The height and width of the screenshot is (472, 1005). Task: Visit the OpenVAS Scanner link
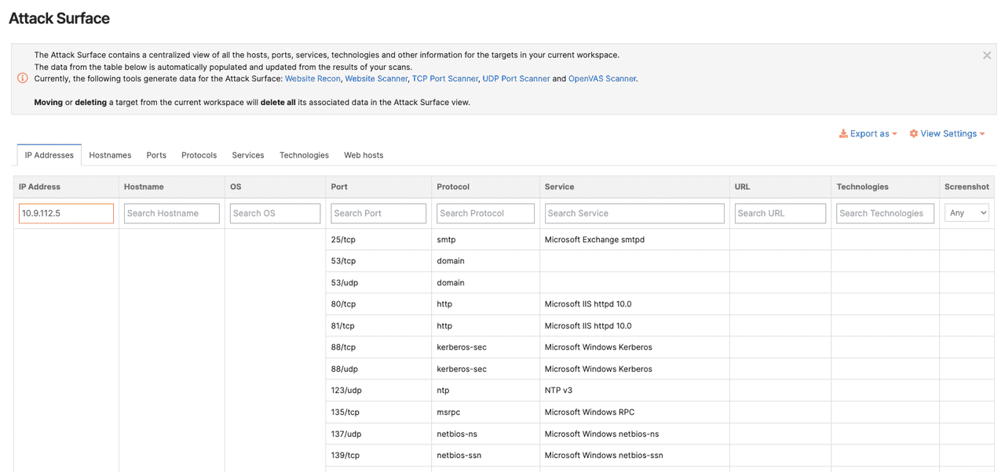tap(602, 79)
